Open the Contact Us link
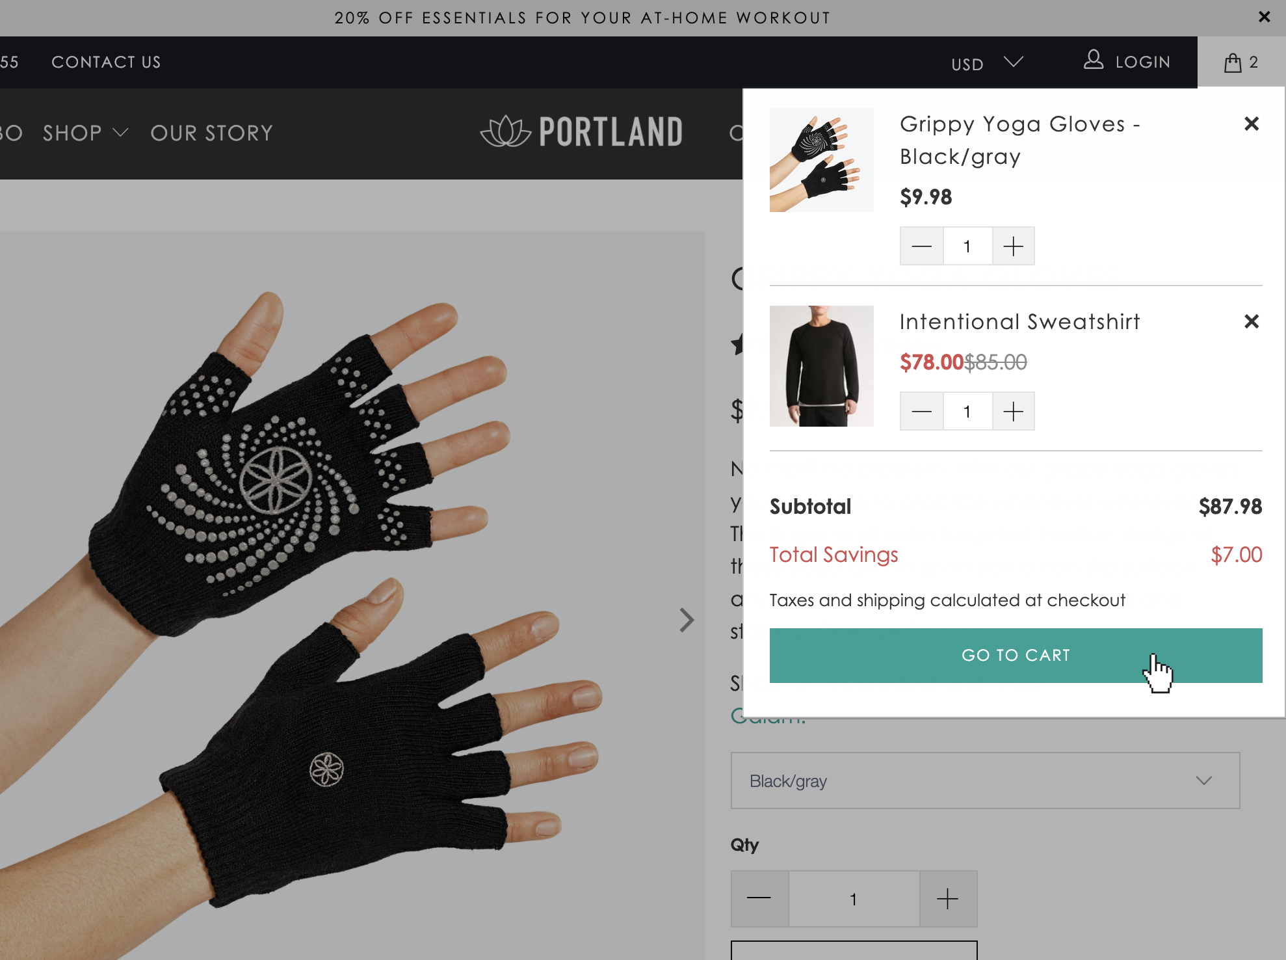1286x960 pixels. pos(106,62)
